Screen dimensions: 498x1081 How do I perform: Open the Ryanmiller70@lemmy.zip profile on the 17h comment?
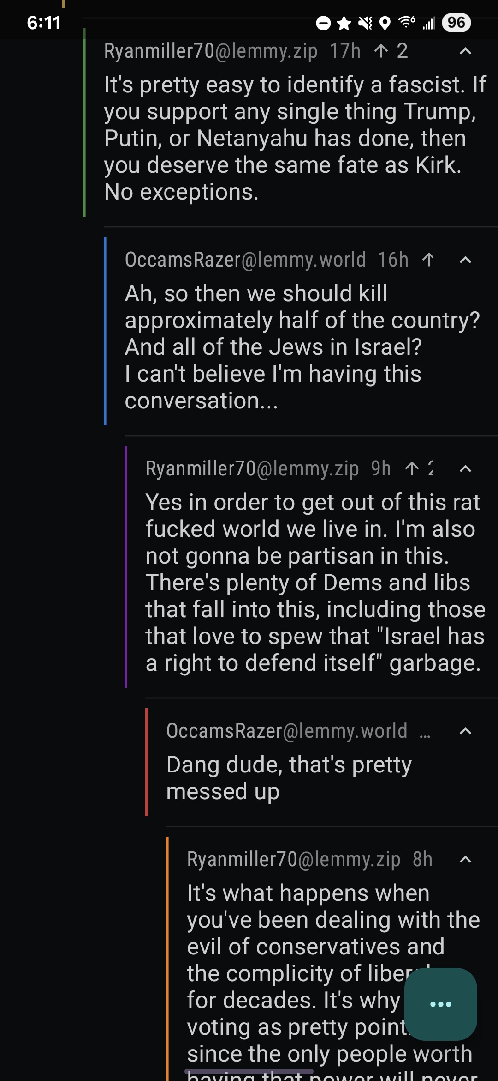[211, 51]
